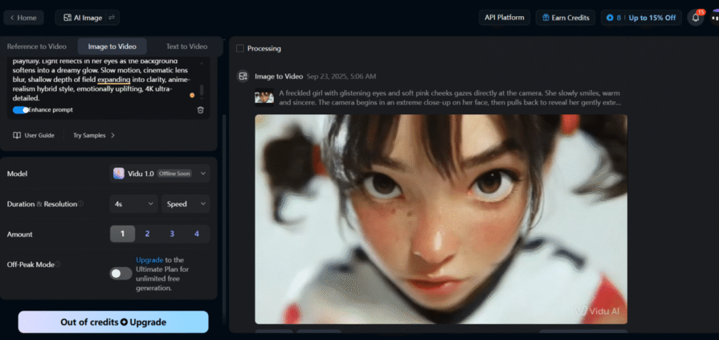
Task: Click the chevron next to Try Samples
Action: click(113, 135)
